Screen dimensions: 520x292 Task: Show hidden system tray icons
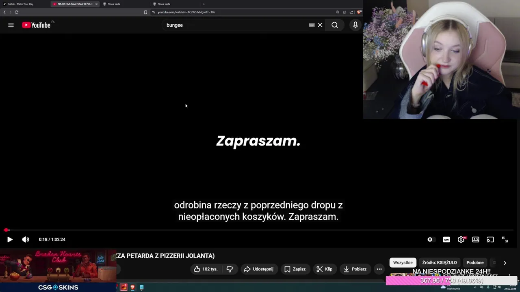pos(475,287)
